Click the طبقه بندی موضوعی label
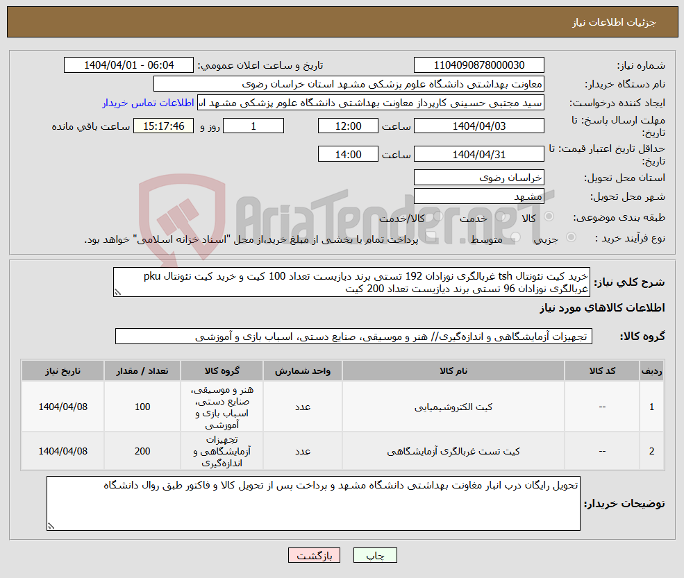 click(x=619, y=217)
